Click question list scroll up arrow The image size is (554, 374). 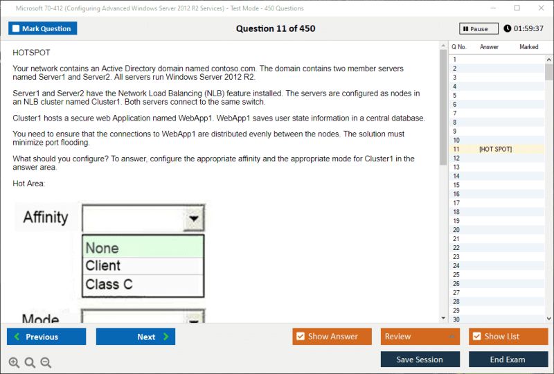[x=548, y=60]
